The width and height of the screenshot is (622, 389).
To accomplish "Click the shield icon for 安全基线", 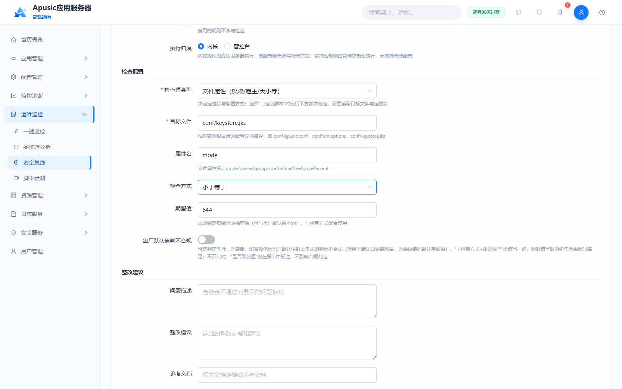I will [16, 163].
